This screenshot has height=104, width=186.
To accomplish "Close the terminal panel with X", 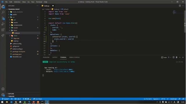I will point(183,57).
